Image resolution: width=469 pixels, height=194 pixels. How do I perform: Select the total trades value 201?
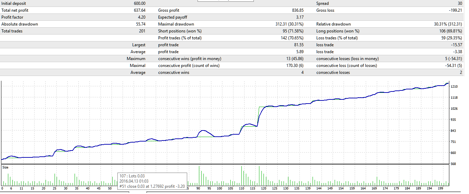142,31
